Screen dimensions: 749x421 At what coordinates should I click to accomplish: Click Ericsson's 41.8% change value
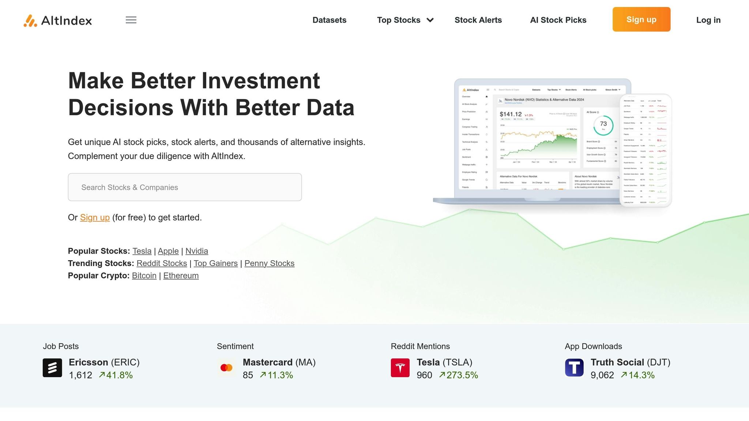tap(116, 375)
